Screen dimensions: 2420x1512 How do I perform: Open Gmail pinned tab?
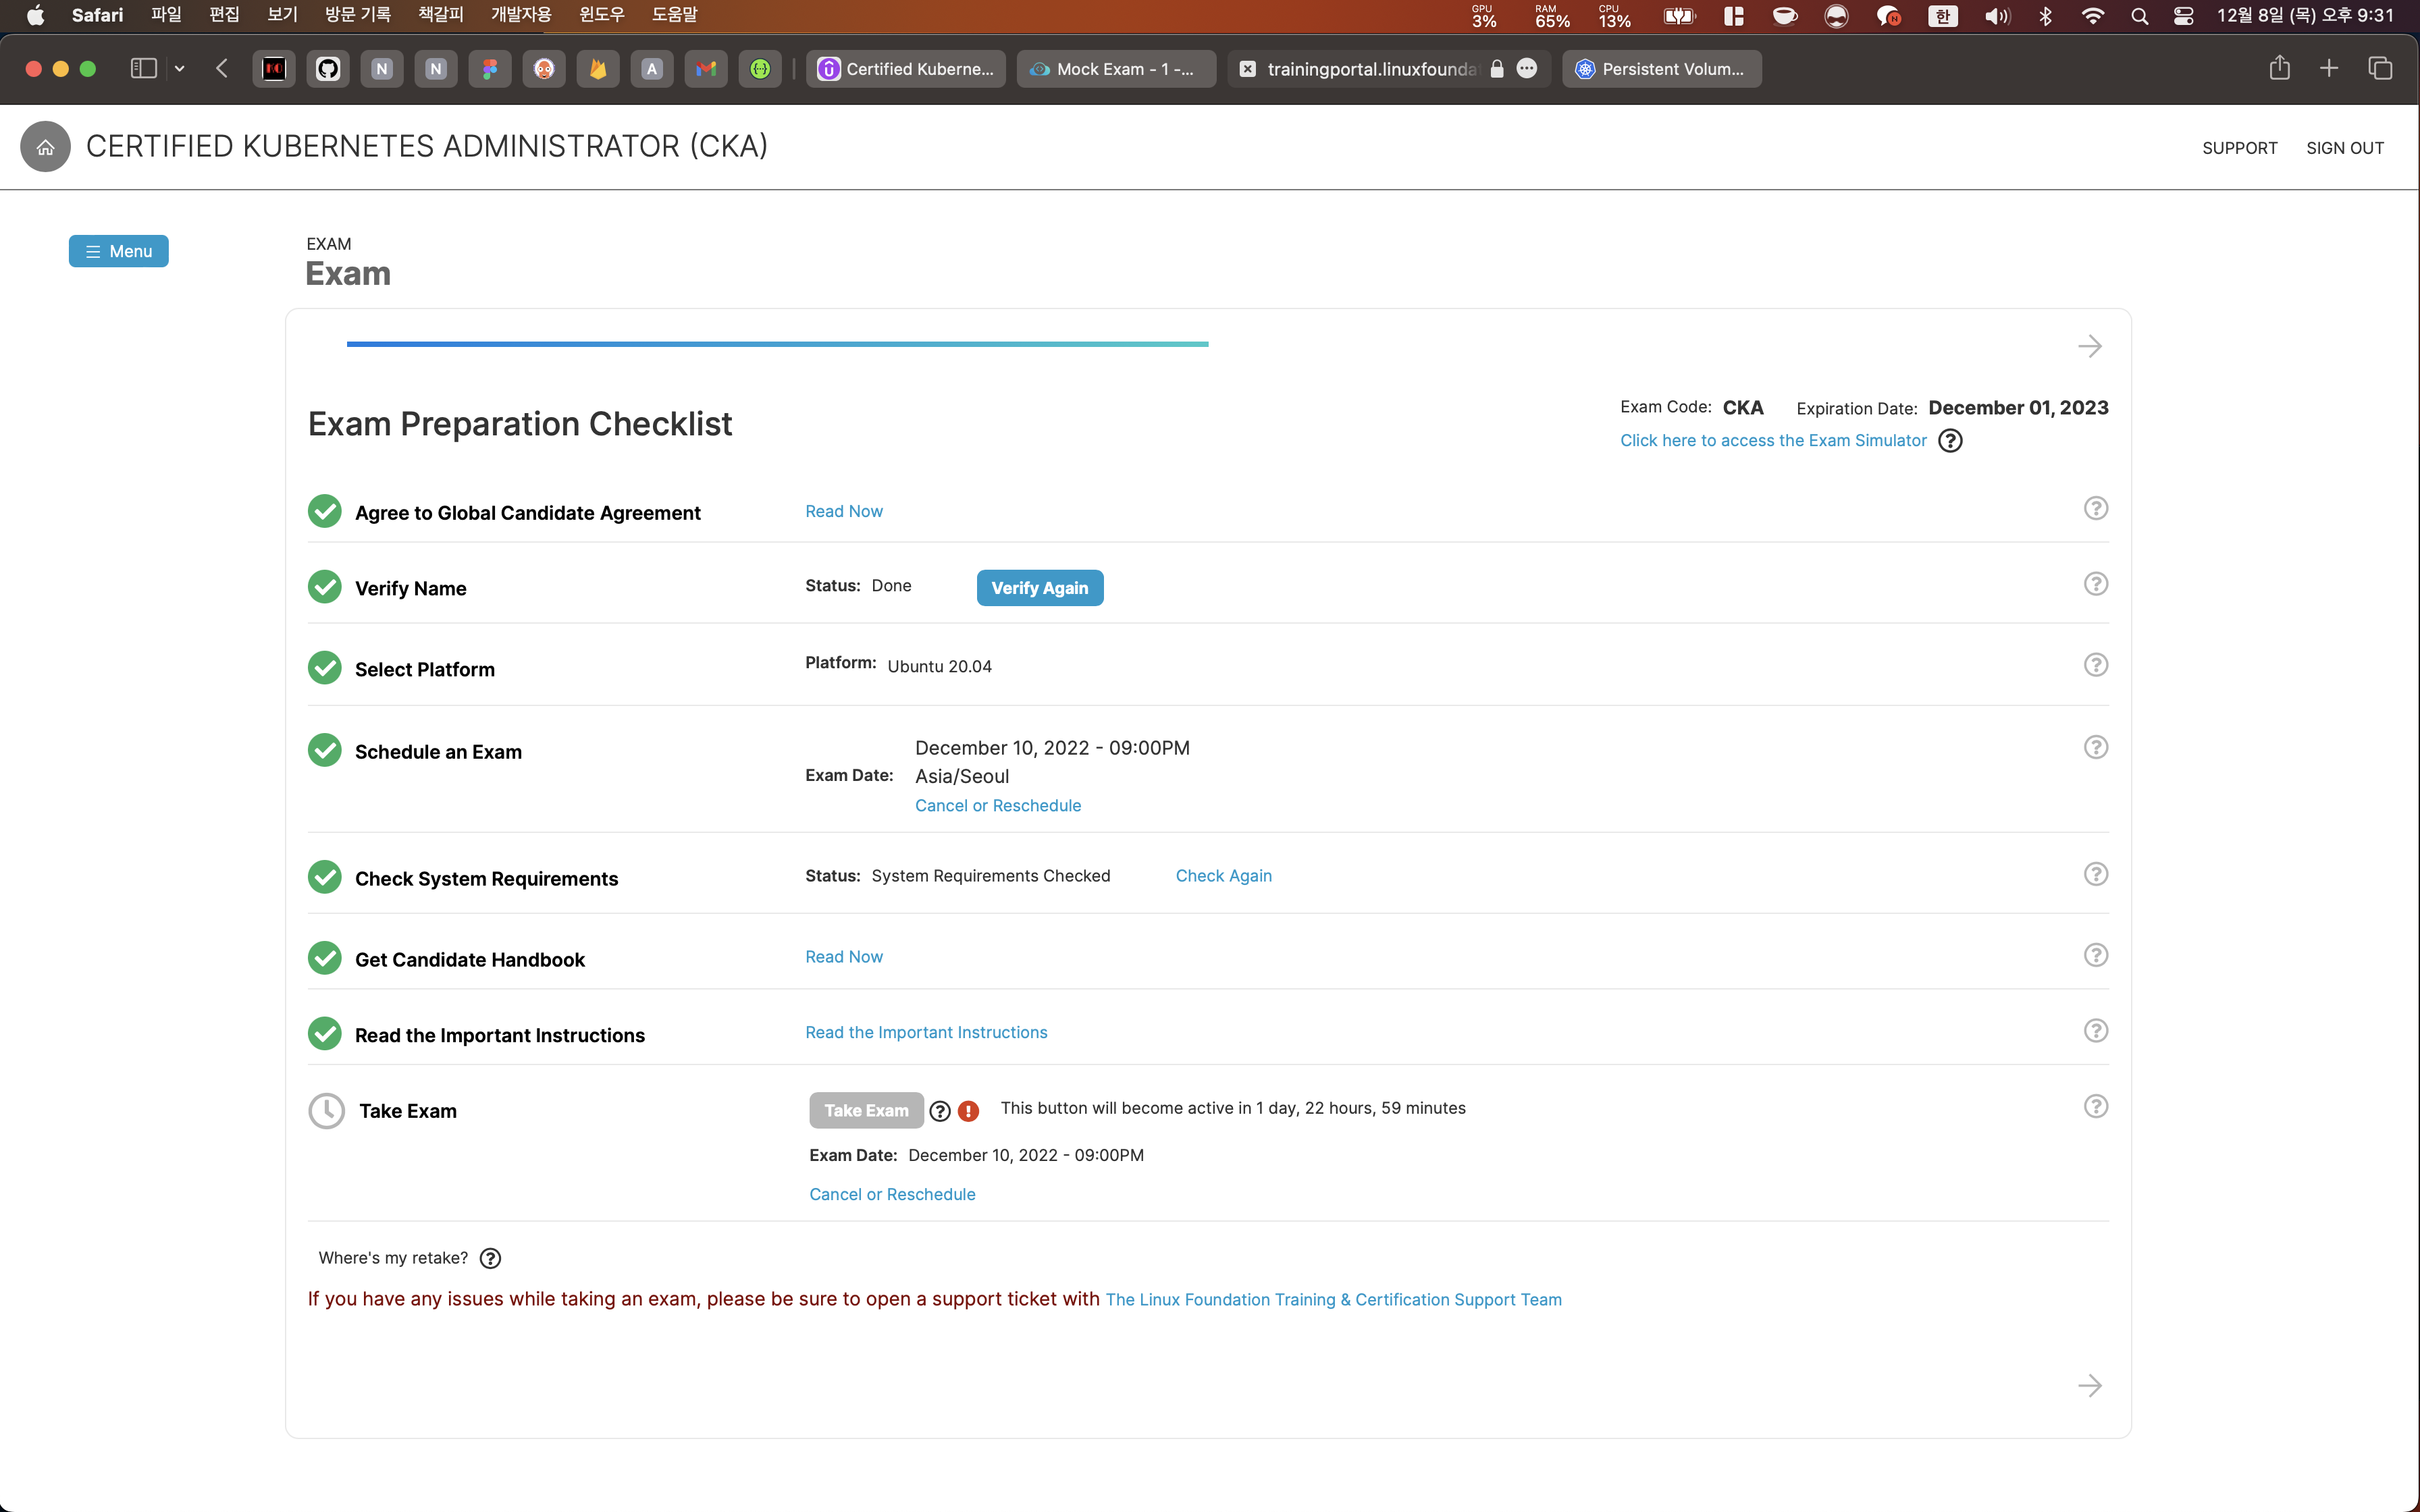[706, 69]
